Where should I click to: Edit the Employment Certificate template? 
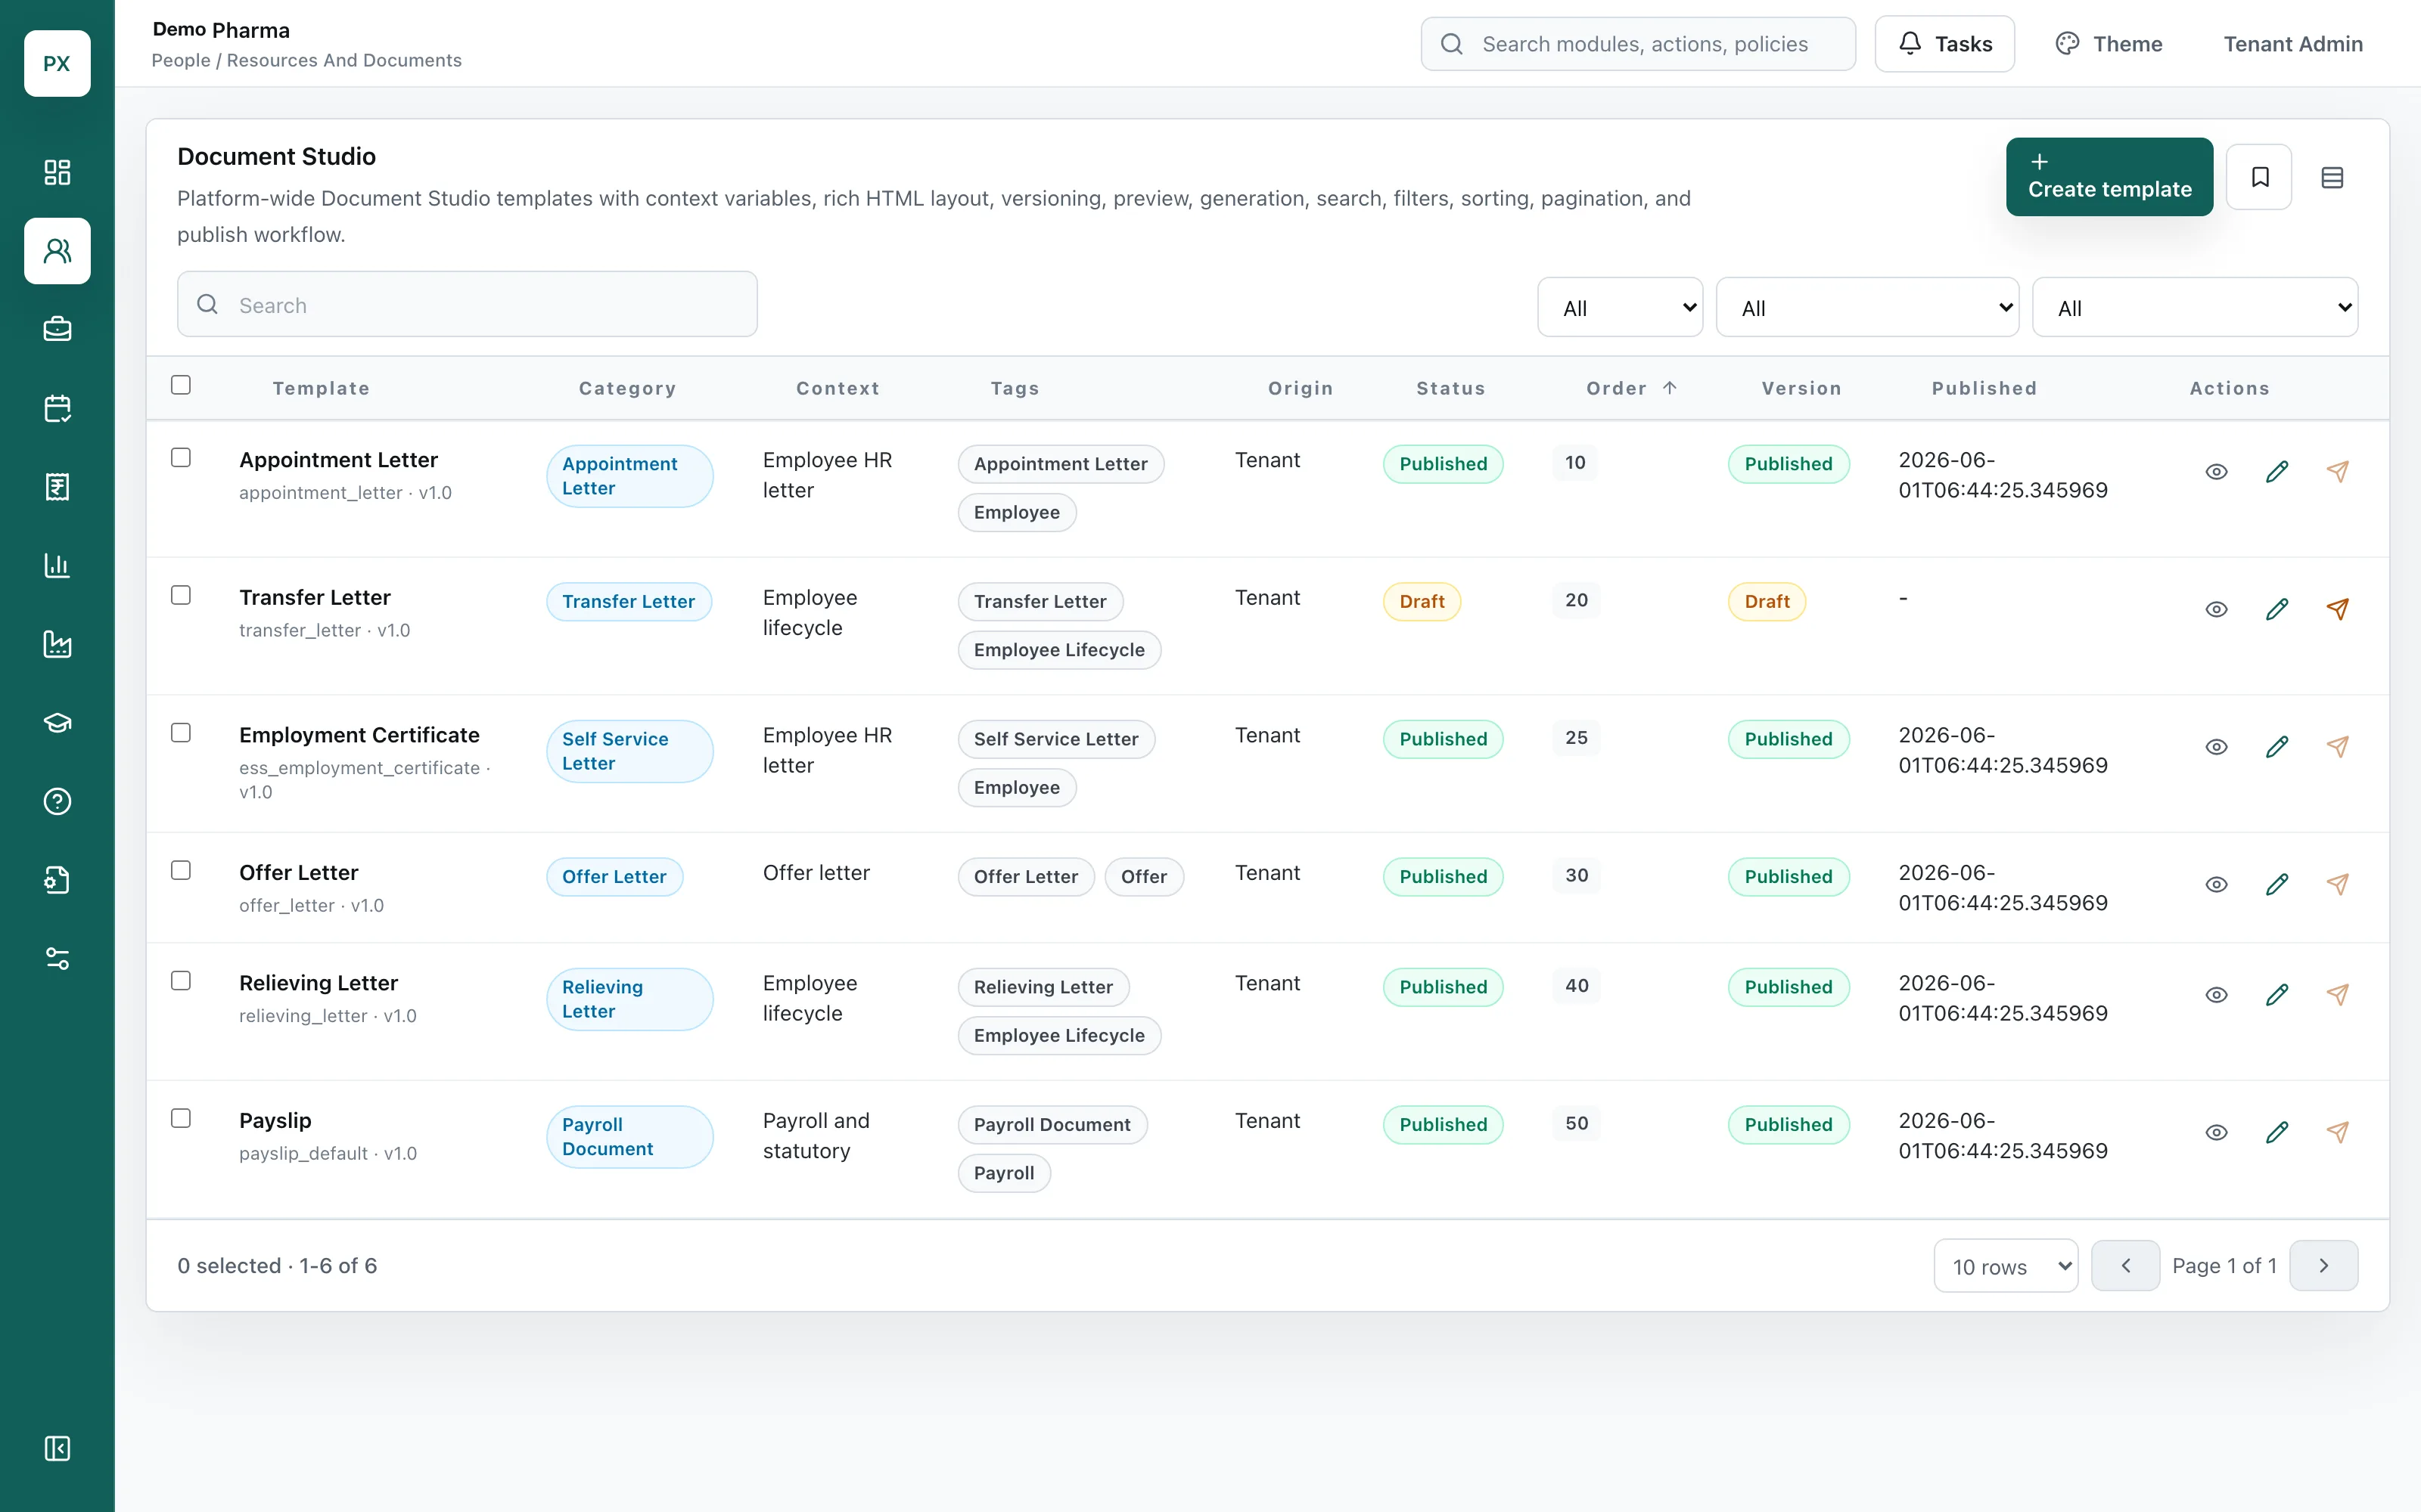coord(2277,746)
